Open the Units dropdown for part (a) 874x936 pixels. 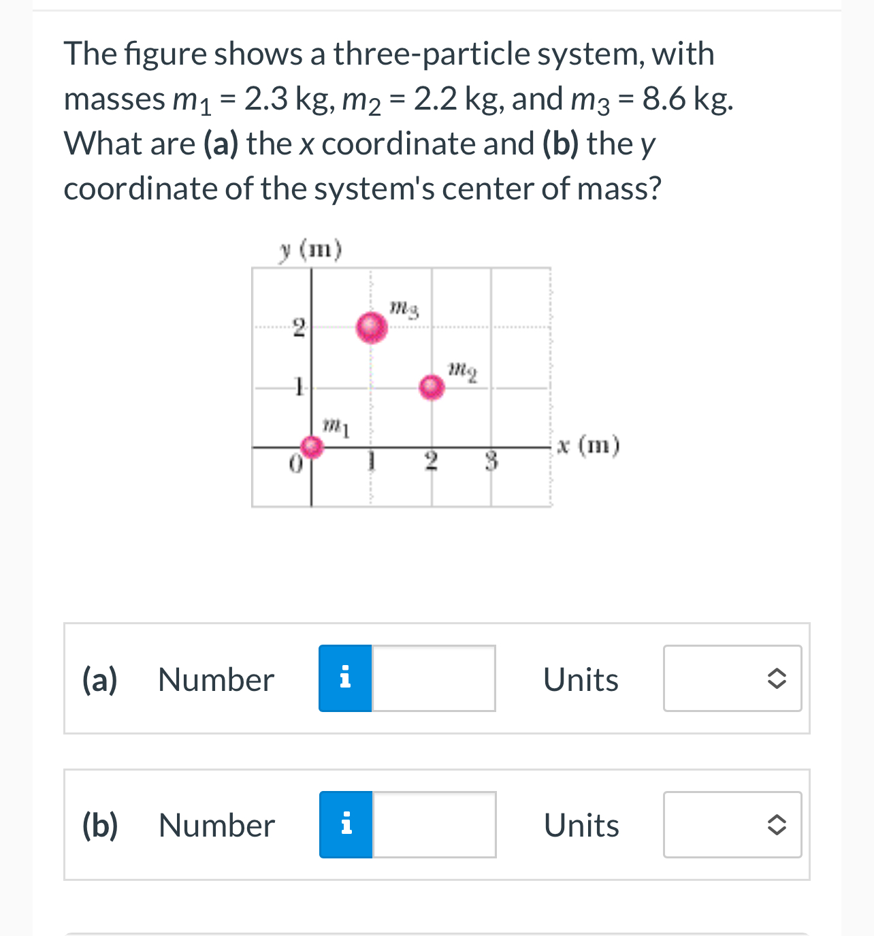coord(732,678)
